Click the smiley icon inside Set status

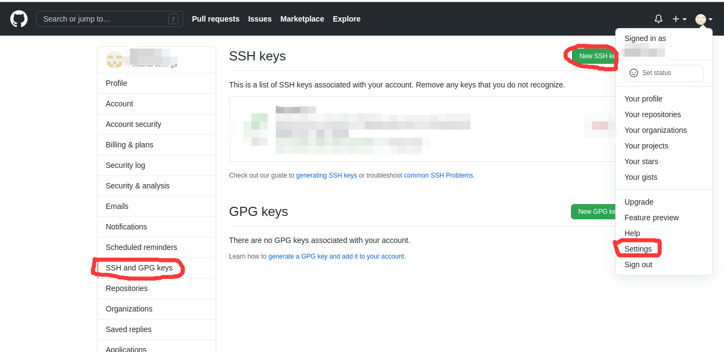pyautogui.click(x=633, y=73)
